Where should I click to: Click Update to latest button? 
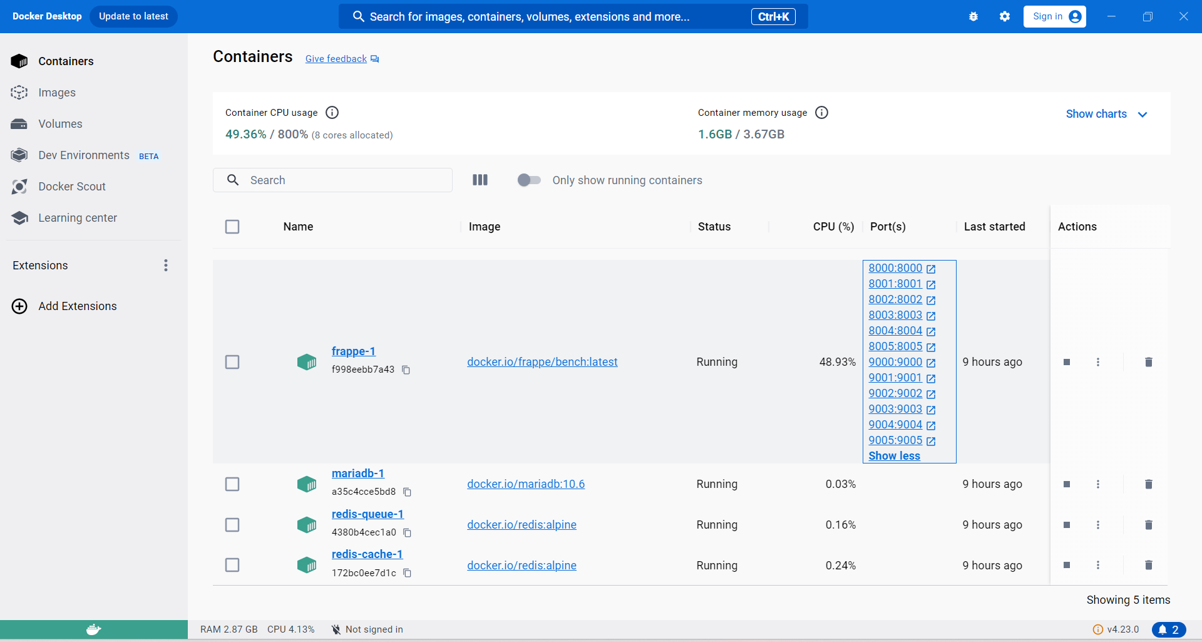coord(133,16)
